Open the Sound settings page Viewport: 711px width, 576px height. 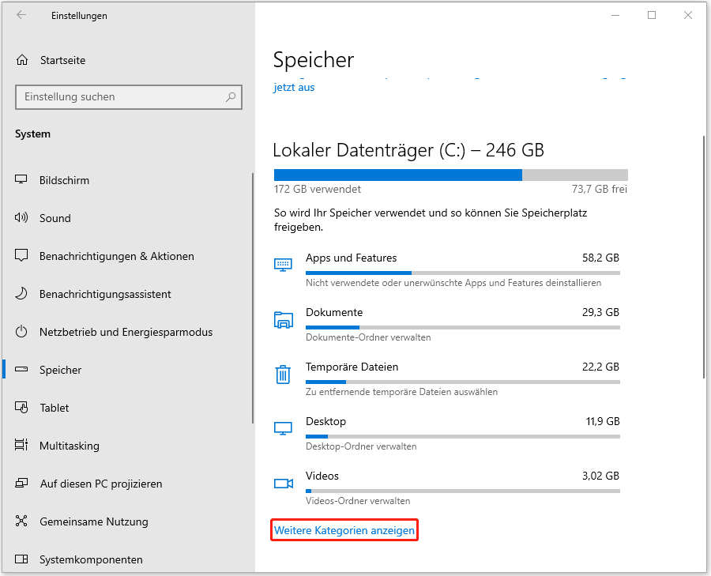[127, 218]
